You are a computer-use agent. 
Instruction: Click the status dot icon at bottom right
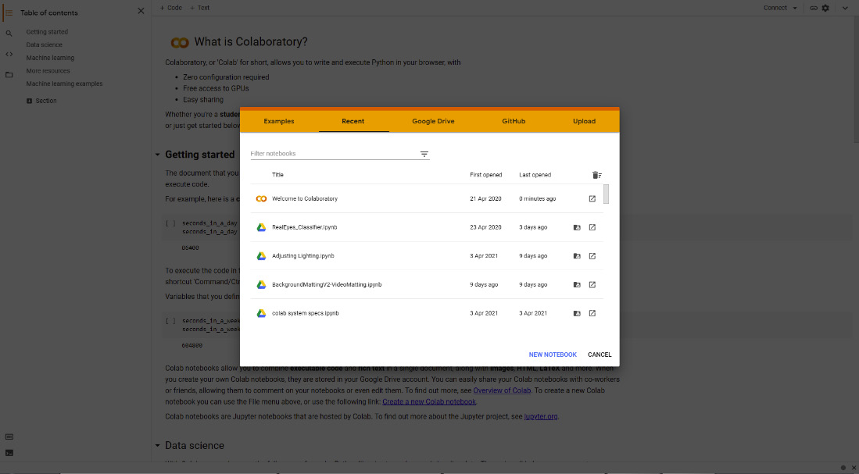coord(843,468)
